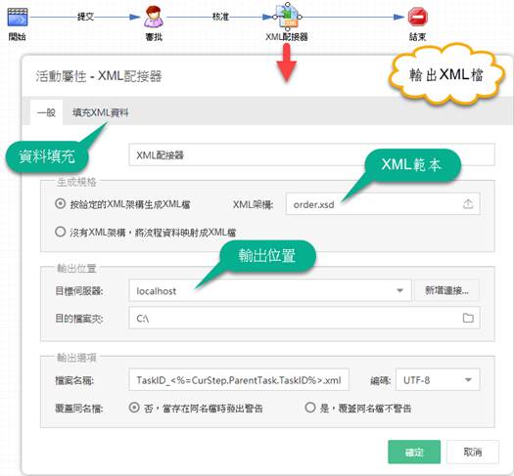Select the 開始 start node icon
514x476 pixels.
pyautogui.click(x=18, y=17)
